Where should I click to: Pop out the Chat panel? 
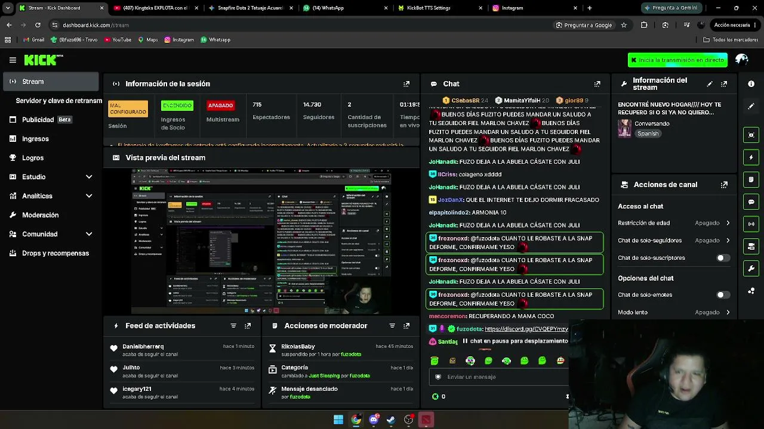click(x=597, y=84)
